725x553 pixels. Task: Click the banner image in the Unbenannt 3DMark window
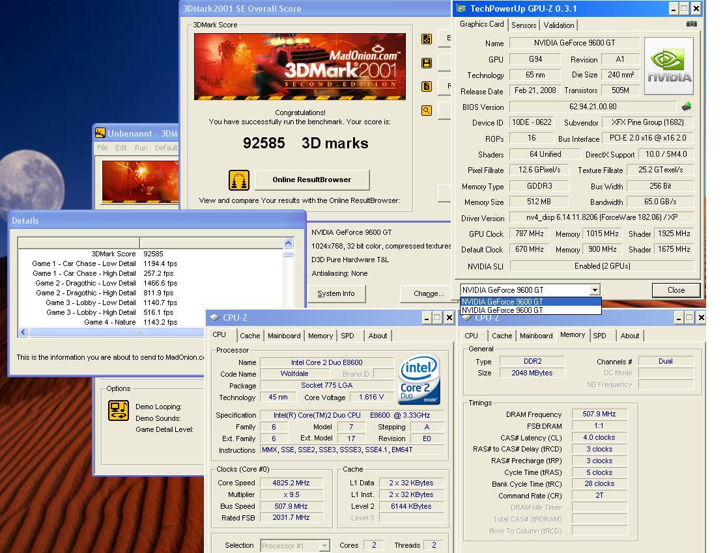140,181
